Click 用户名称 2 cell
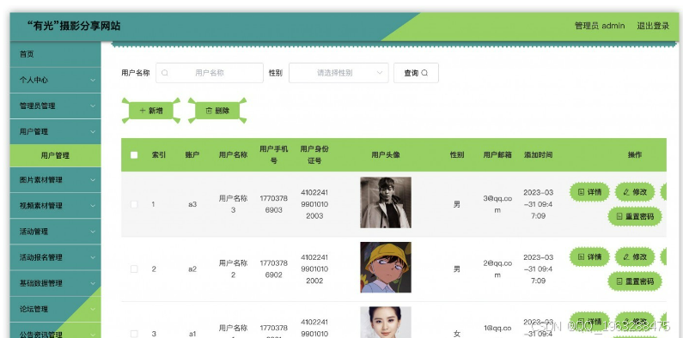The width and height of the screenshot is (683, 338). [233, 269]
